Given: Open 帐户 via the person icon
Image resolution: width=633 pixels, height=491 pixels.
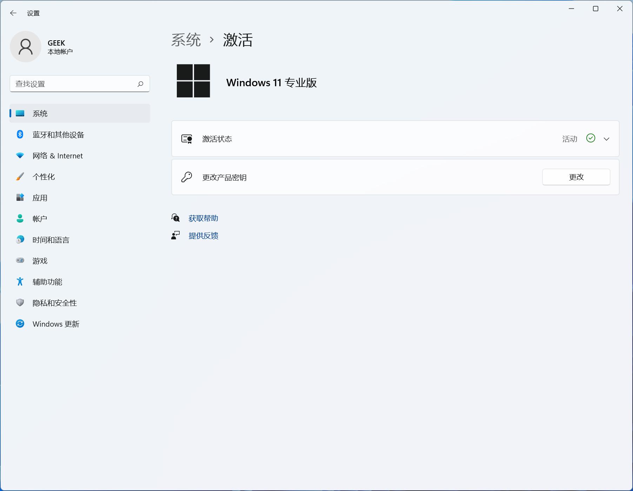Looking at the screenshot, I should pos(20,219).
